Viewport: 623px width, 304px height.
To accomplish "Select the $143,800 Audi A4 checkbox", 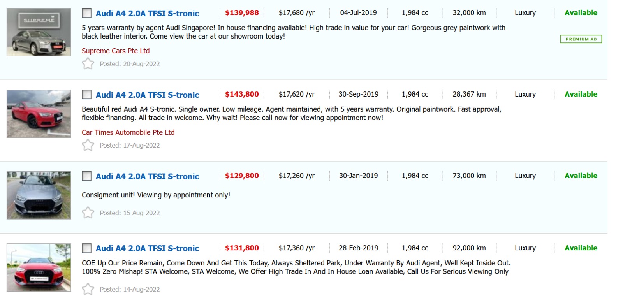I will (86, 95).
